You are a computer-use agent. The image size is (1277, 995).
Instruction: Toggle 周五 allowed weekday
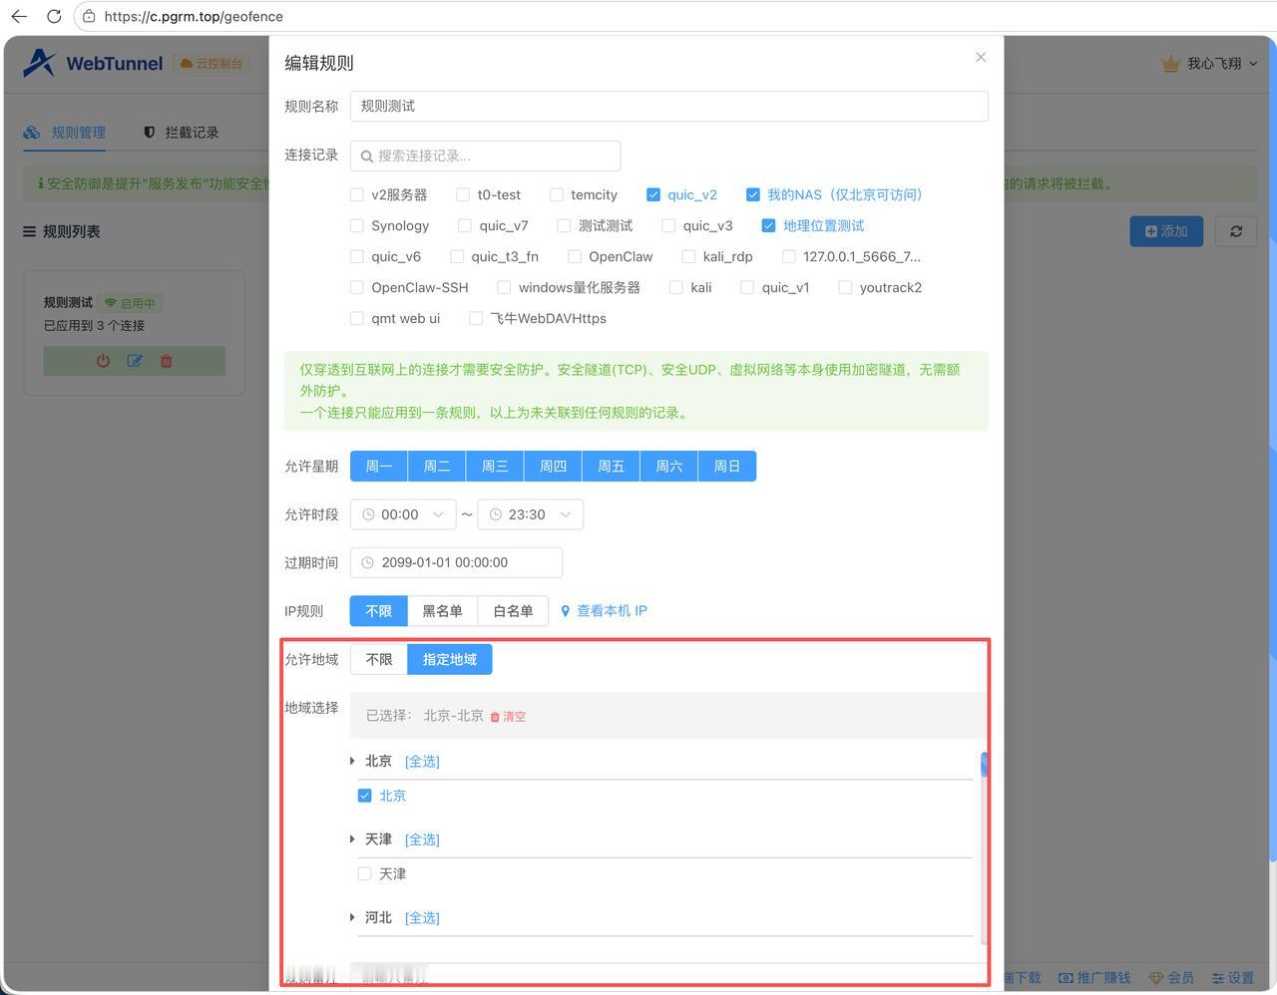611,466
